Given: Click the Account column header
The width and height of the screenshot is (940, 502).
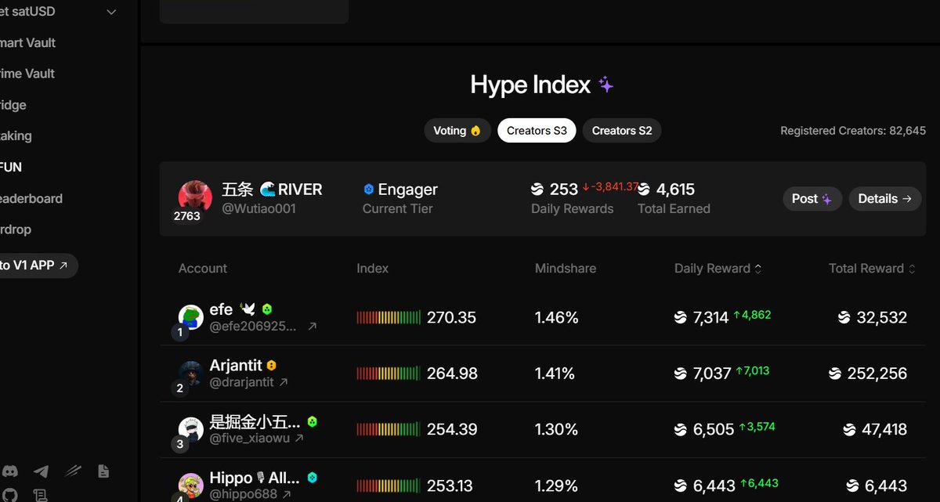Looking at the screenshot, I should click(203, 269).
